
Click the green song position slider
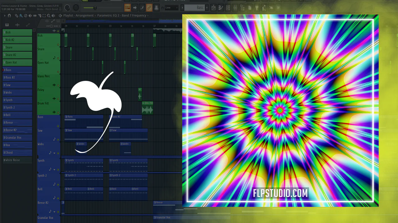pos(95,7)
